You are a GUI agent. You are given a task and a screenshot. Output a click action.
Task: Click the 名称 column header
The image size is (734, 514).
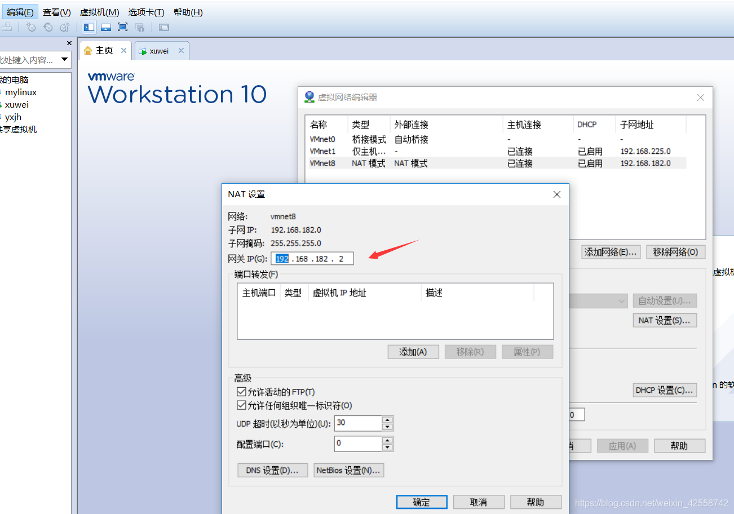point(326,125)
